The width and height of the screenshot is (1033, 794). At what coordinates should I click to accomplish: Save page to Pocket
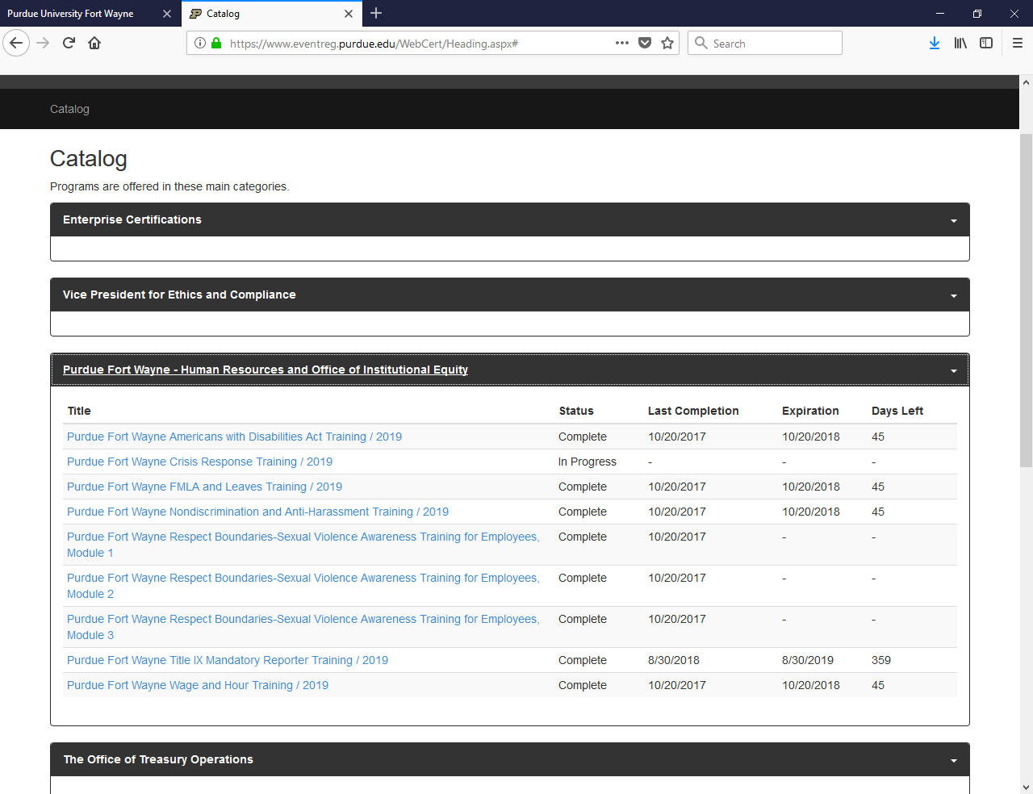point(645,43)
